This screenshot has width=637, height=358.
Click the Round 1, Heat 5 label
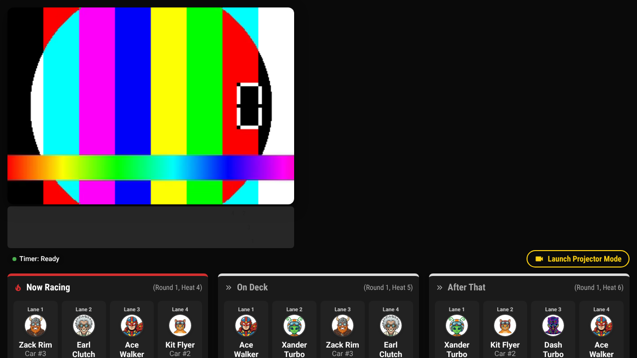click(388, 287)
